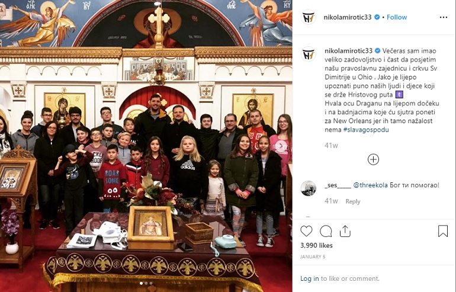The width and height of the screenshot is (456, 292).
Task: Open the JANUARY 5 post date
Action: point(313,257)
